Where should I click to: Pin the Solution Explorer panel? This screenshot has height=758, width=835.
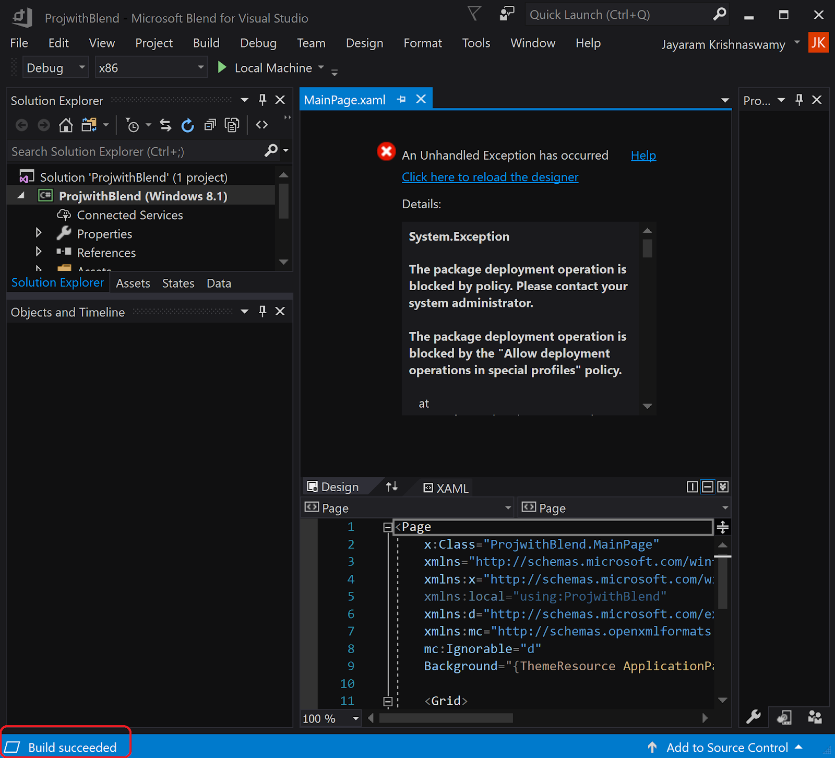click(x=263, y=100)
